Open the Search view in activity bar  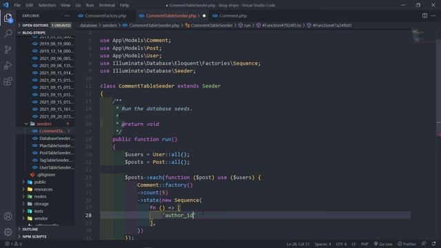[8, 34]
